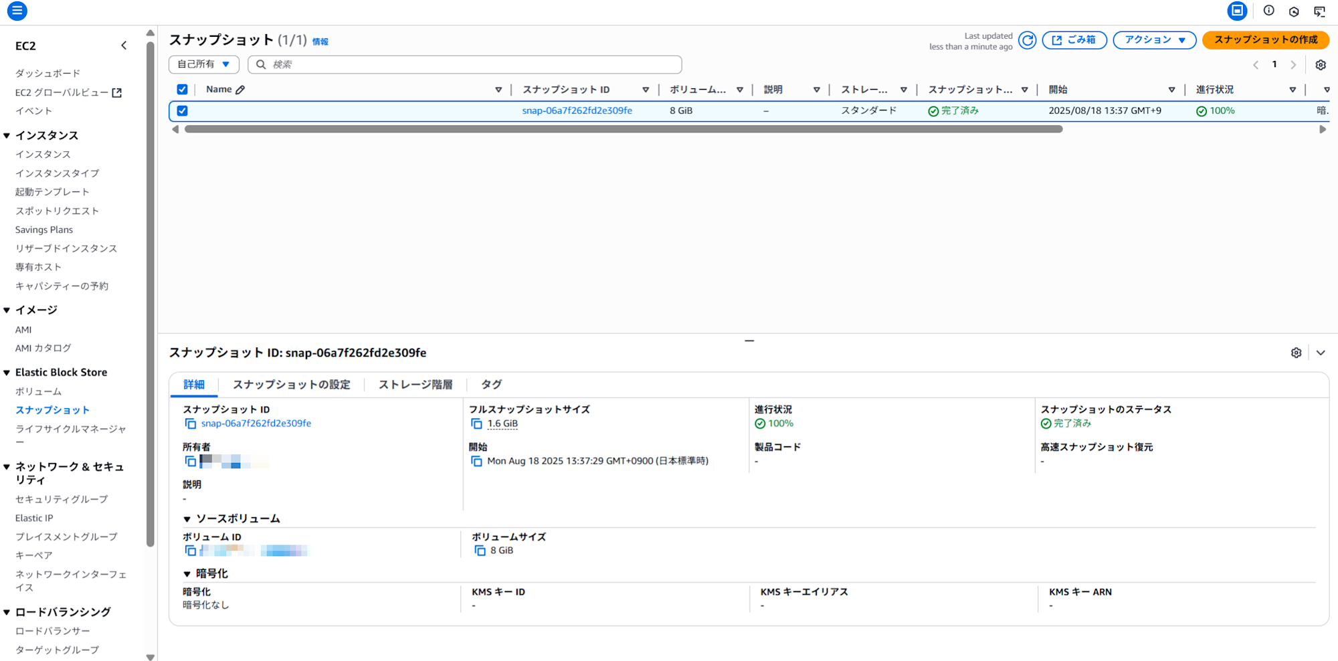Collapse the snapshot detail panel chevron
The image size is (1338, 661).
click(1321, 353)
